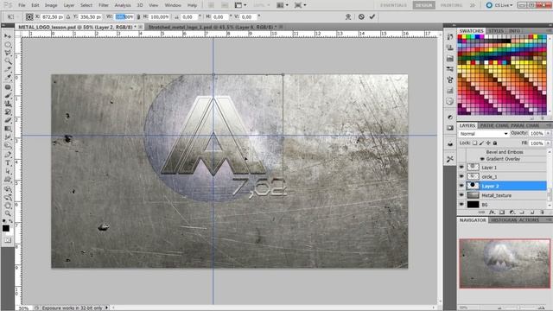Image resolution: width=553 pixels, height=311 pixels.
Task: Open the Opacity slider arrow
Action: [x=548, y=133]
